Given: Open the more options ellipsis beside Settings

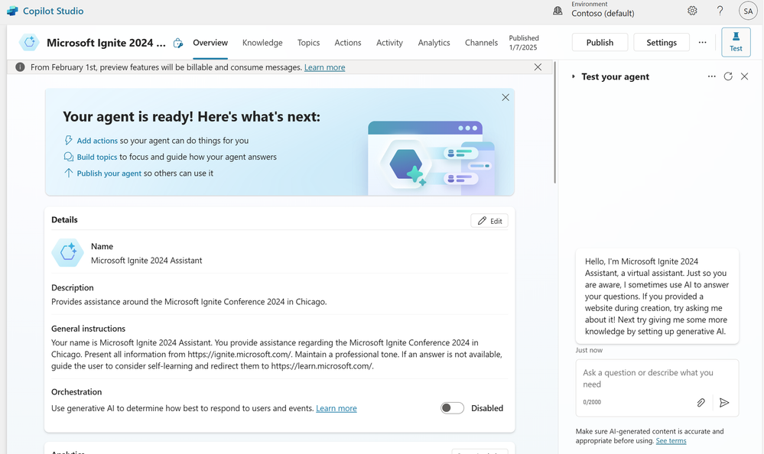Looking at the screenshot, I should 702,42.
